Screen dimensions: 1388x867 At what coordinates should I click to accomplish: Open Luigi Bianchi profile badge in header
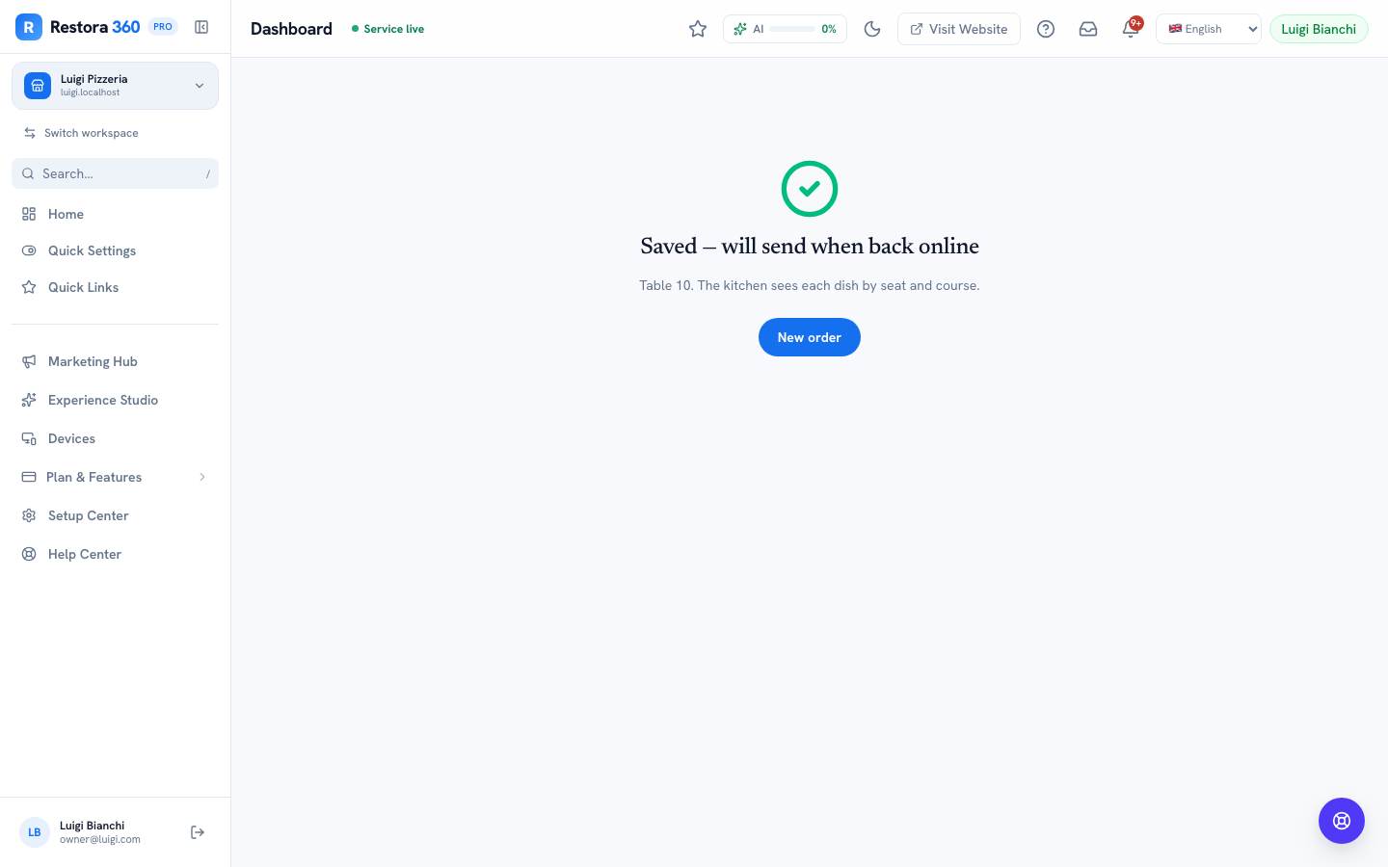1319,29
